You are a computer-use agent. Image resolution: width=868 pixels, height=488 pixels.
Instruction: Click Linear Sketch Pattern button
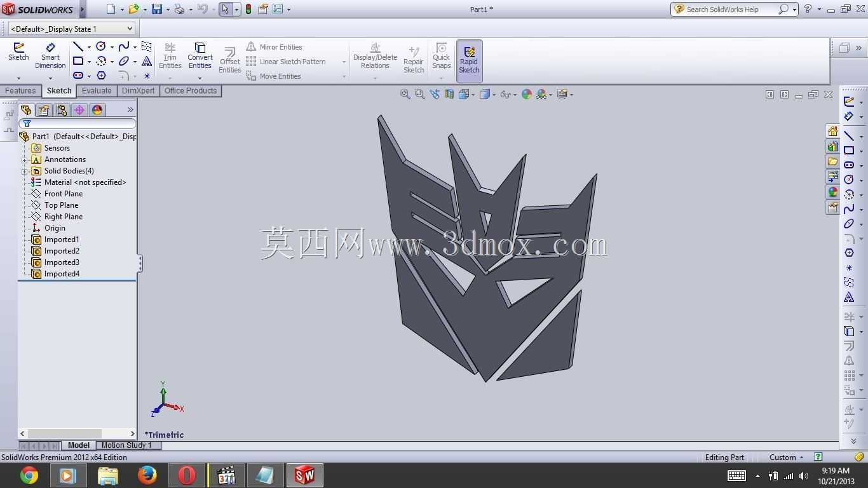[286, 62]
